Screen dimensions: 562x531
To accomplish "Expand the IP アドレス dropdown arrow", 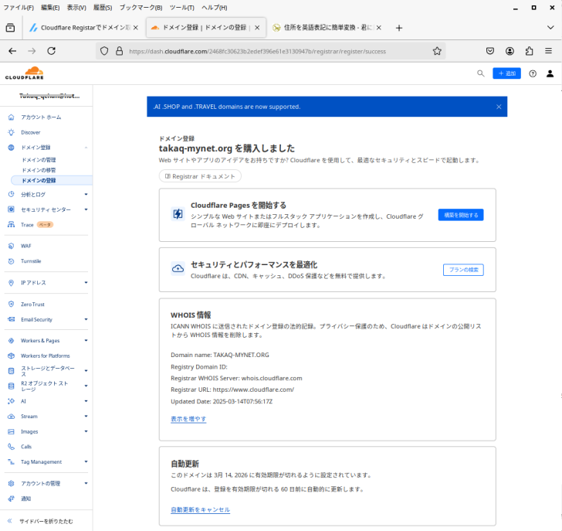I will click(x=86, y=283).
